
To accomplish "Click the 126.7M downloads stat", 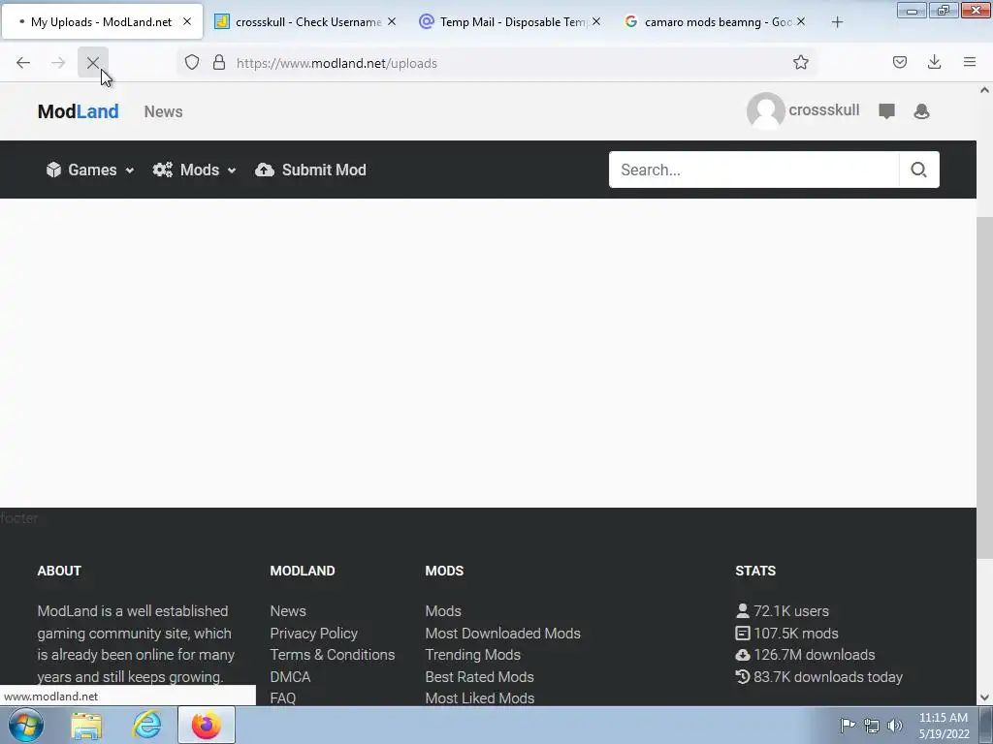I will (806, 655).
